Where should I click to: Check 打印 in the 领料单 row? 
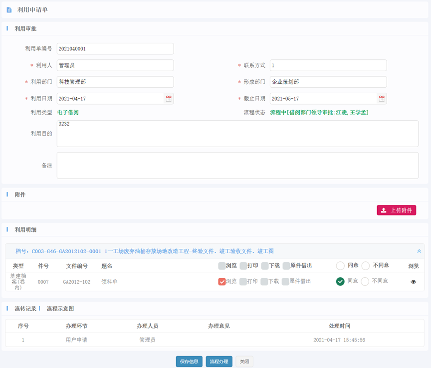[243, 281]
